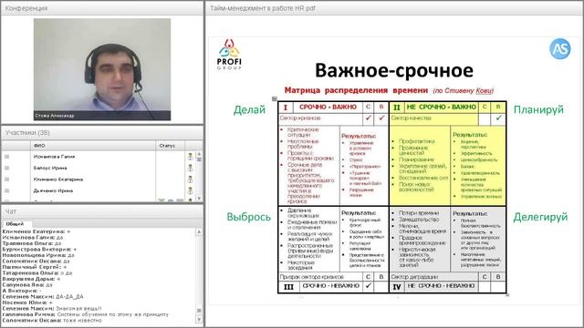Viewport: 584px width, 328px height.
Task: Click the Системы обучения chat message by Римма
Action: pos(86,314)
